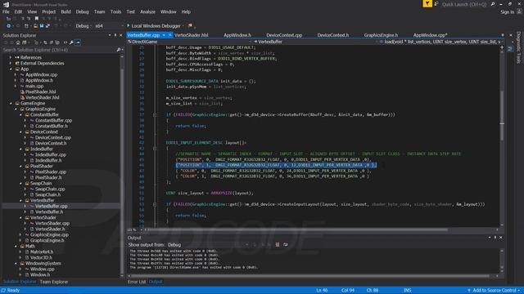The image size is (524, 294).
Task: Switch to the Team Explorer tab
Action: point(54,282)
